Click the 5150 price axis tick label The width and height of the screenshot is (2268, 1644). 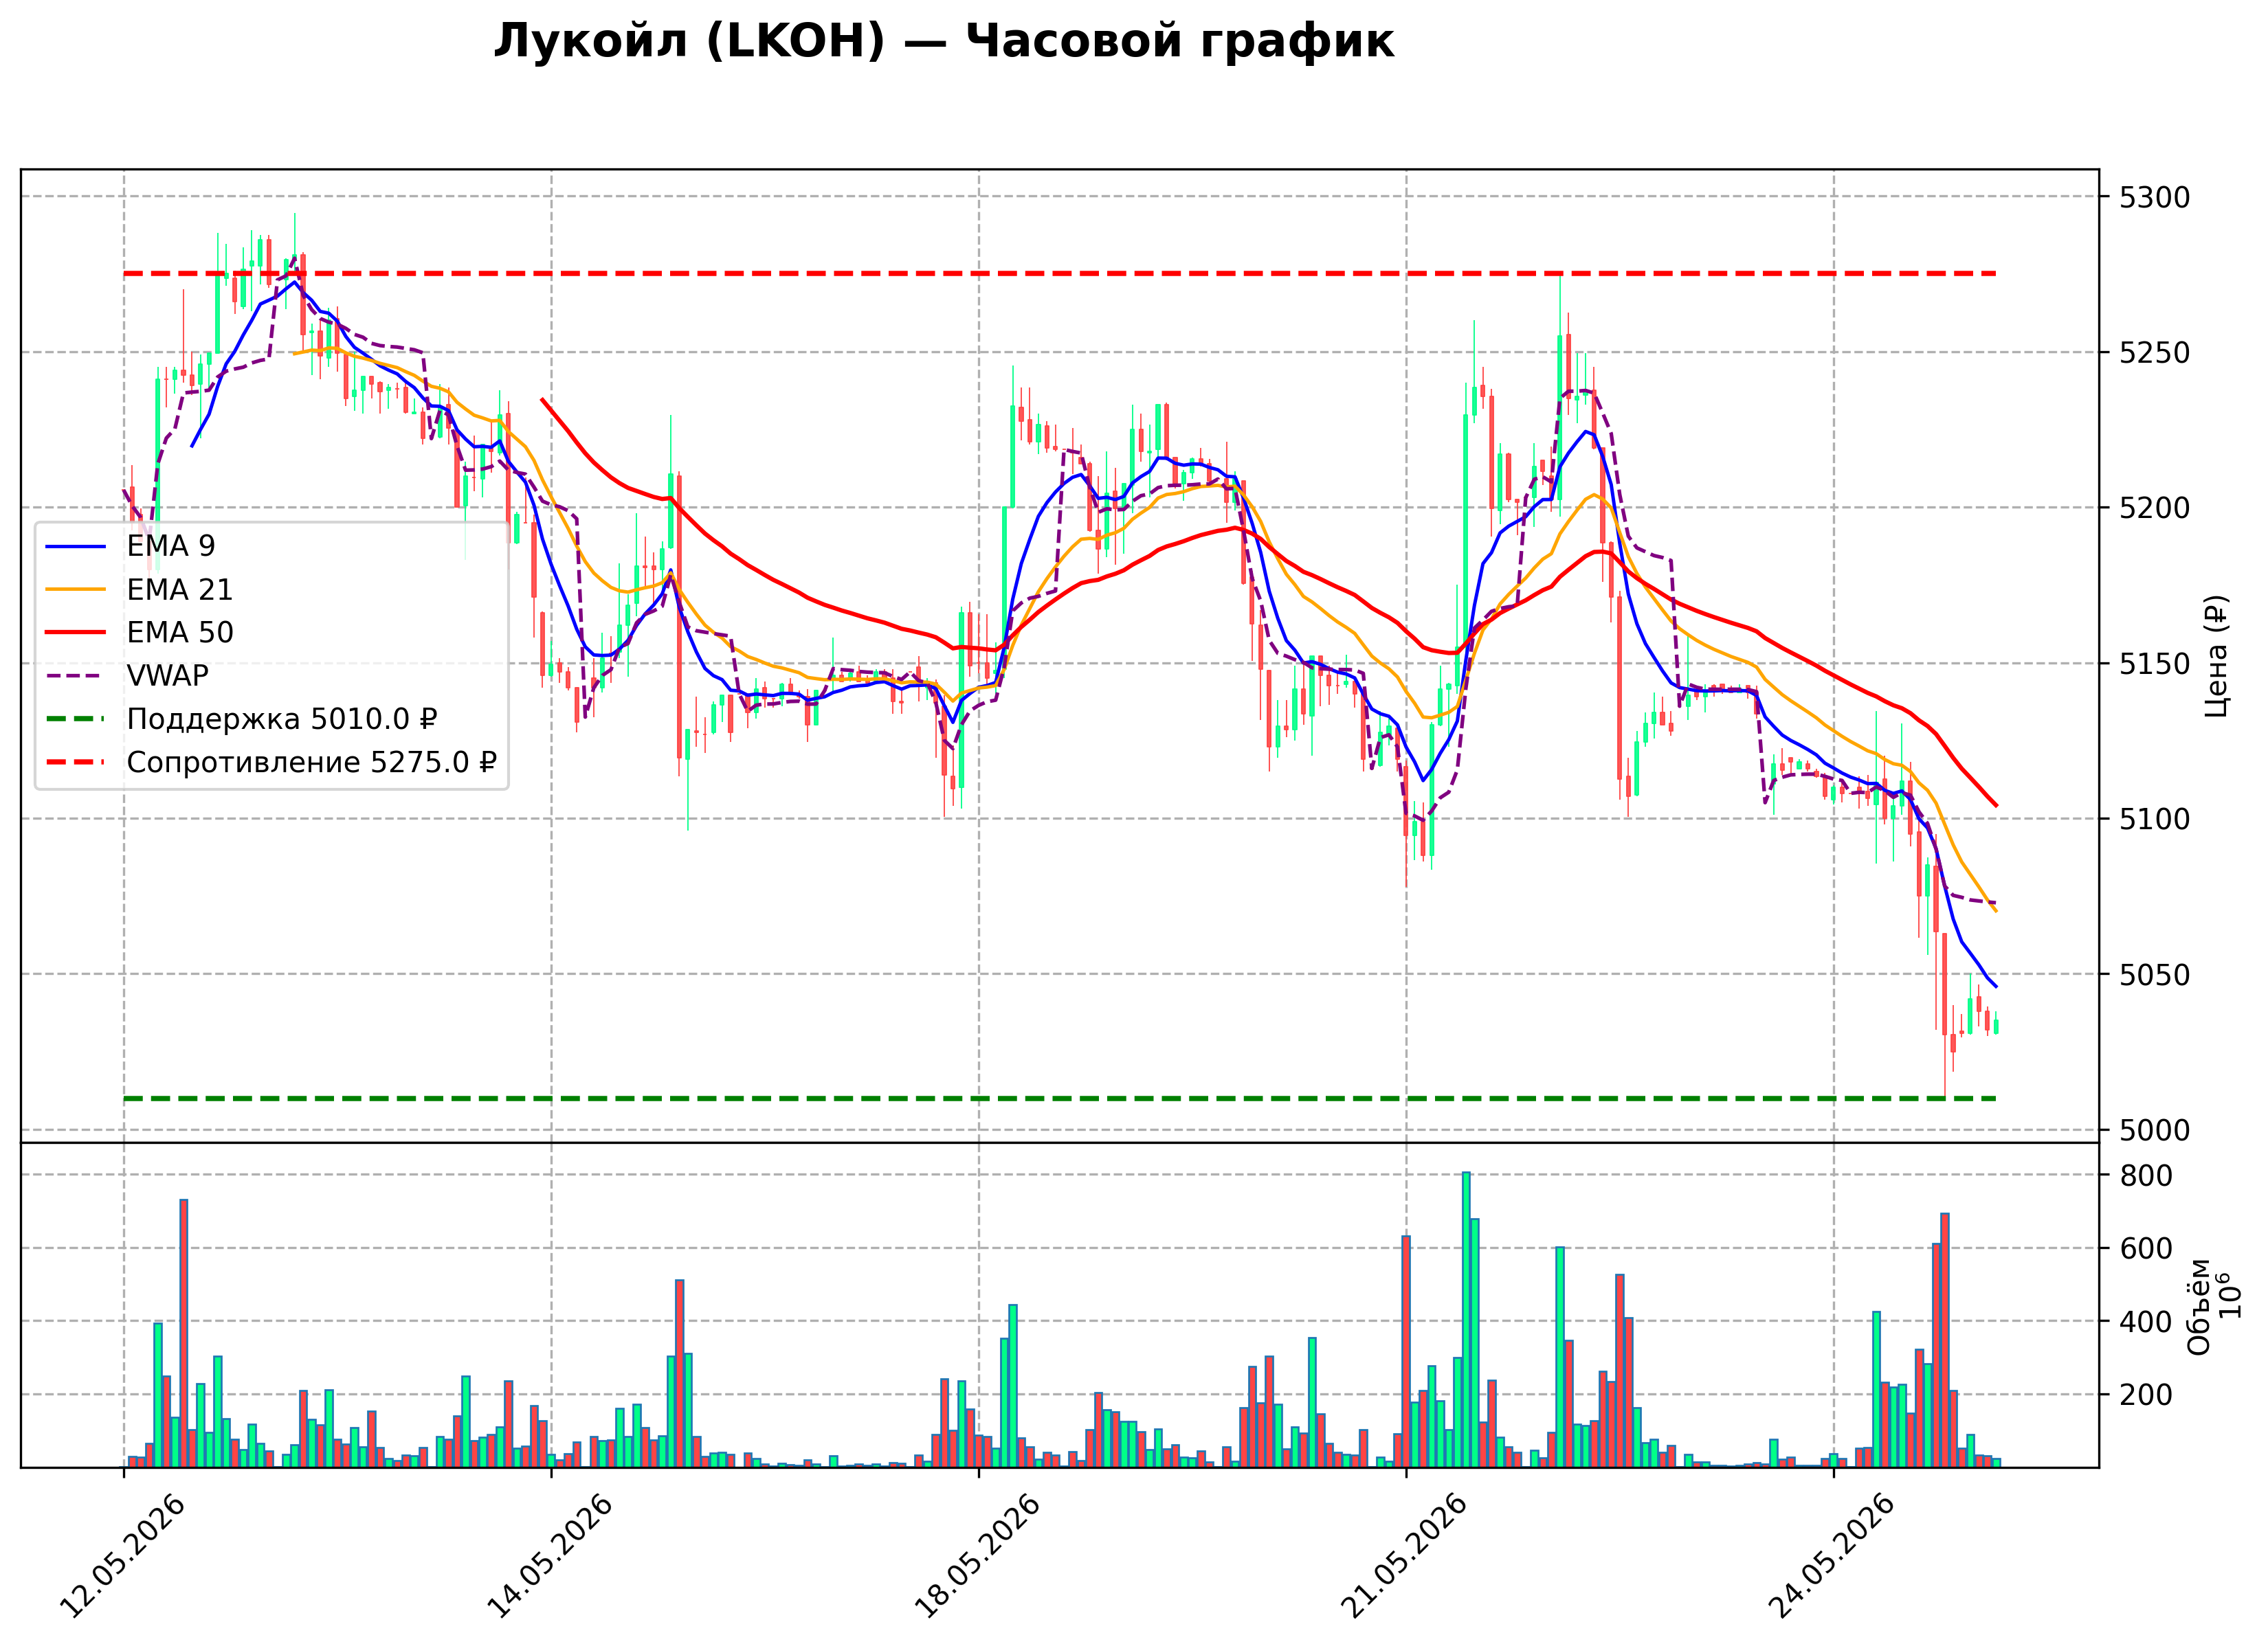[2155, 664]
